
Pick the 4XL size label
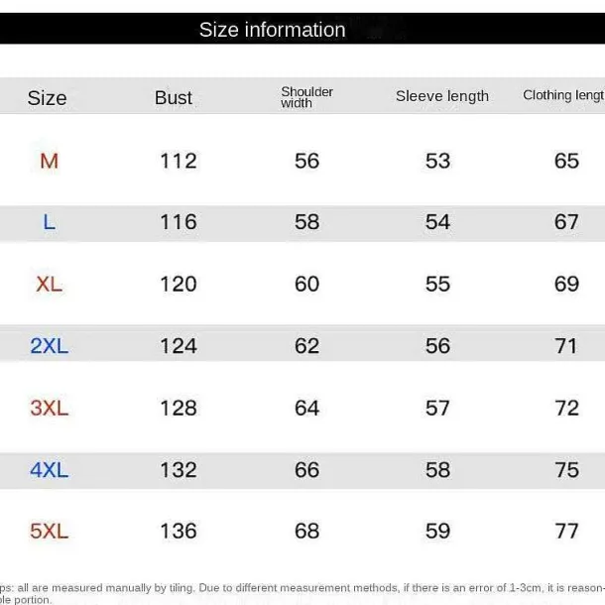[49, 470]
